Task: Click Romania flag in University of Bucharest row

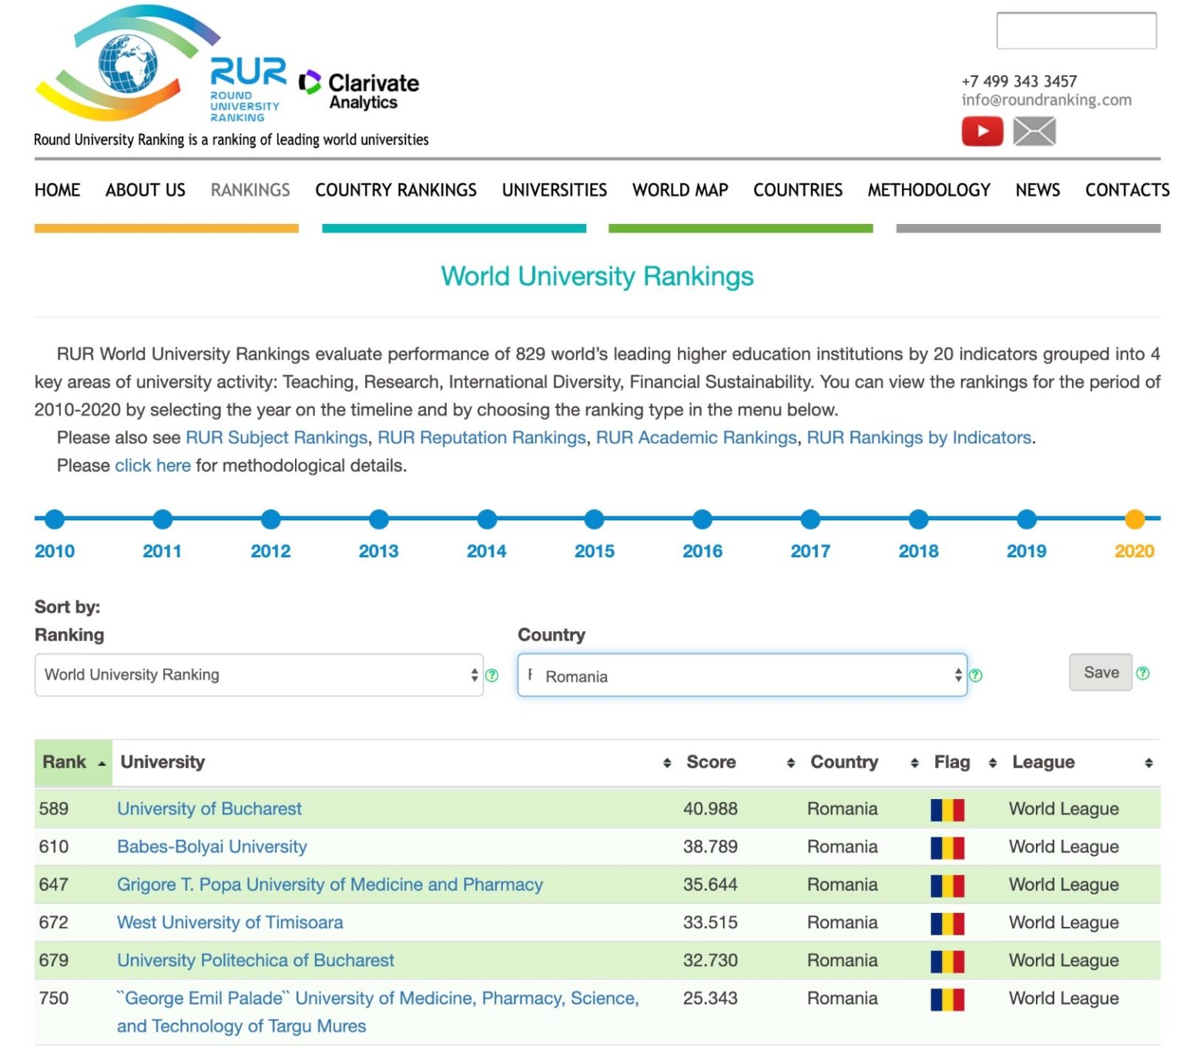Action: coord(947,810)
